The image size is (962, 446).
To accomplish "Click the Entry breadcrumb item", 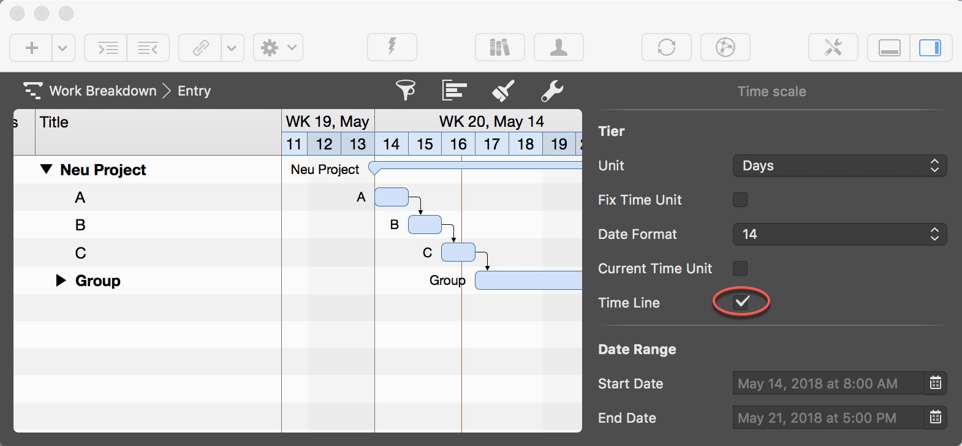I will point(194,91).
